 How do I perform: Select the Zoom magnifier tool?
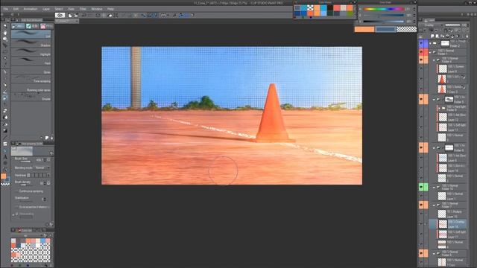click(5, 27)
